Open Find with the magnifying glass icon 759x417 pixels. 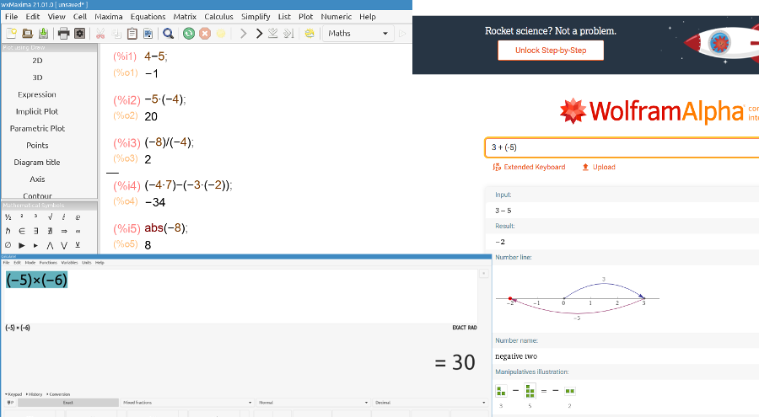(168, 34)
